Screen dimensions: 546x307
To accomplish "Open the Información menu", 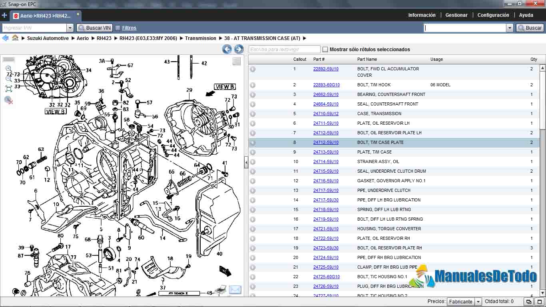I will pos(422,15).
